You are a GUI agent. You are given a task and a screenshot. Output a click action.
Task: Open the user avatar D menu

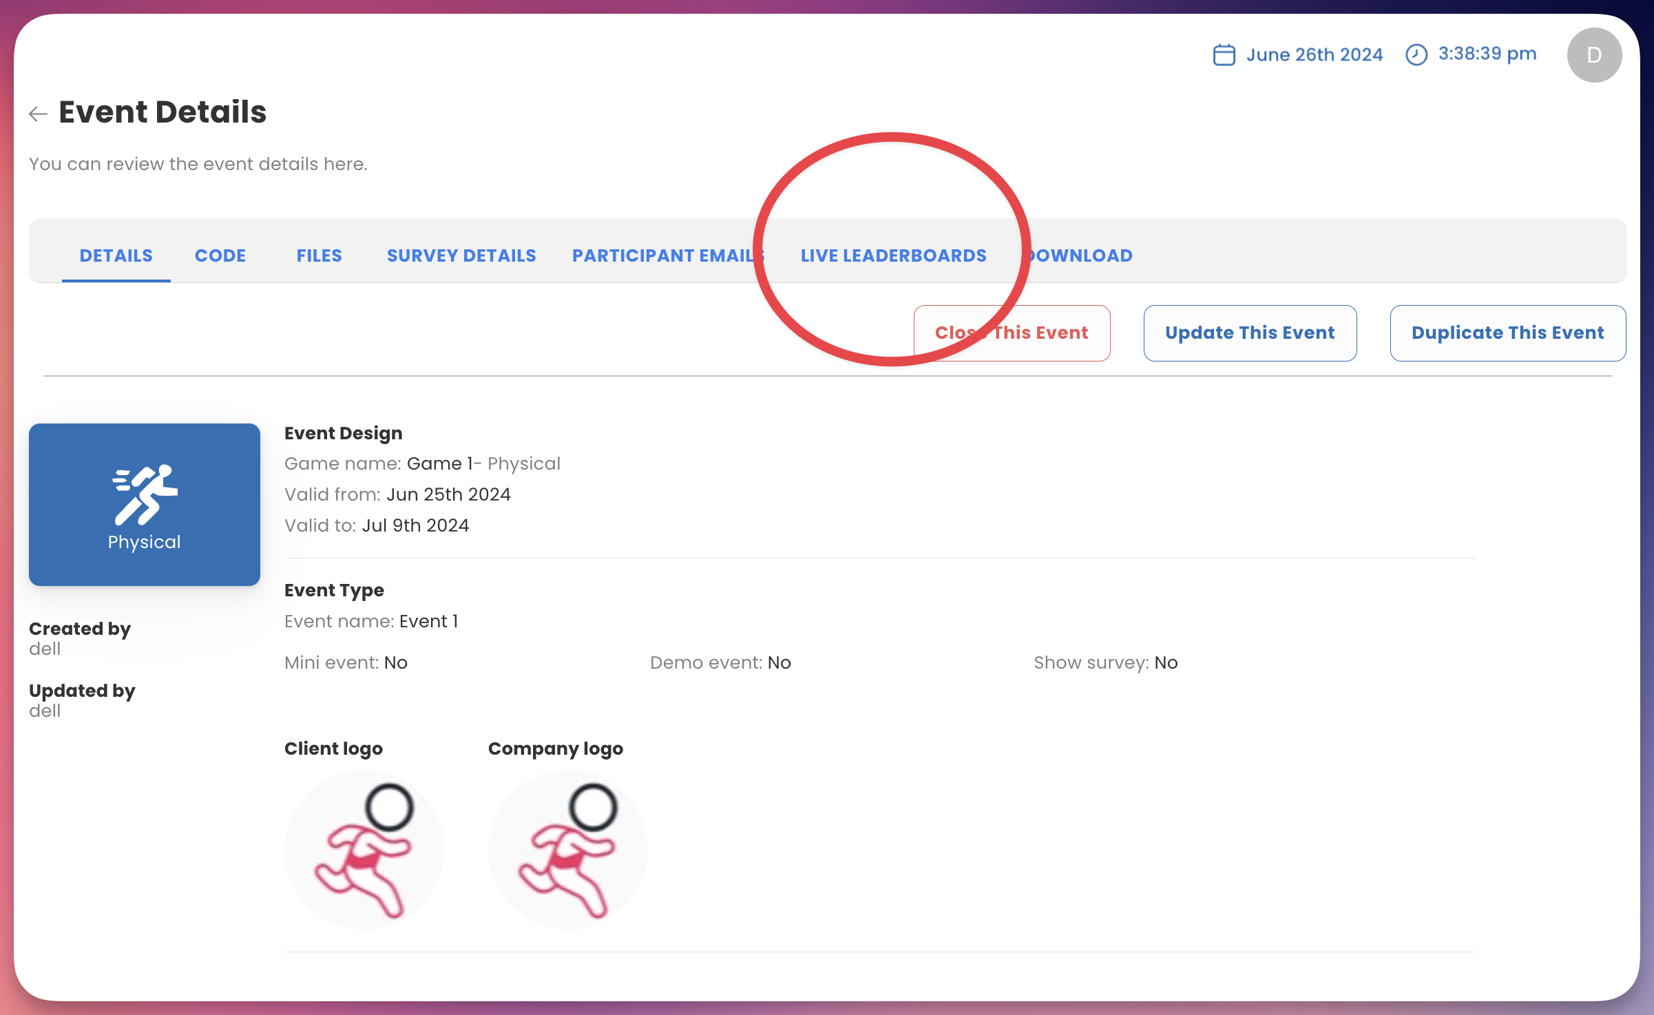1593,55
